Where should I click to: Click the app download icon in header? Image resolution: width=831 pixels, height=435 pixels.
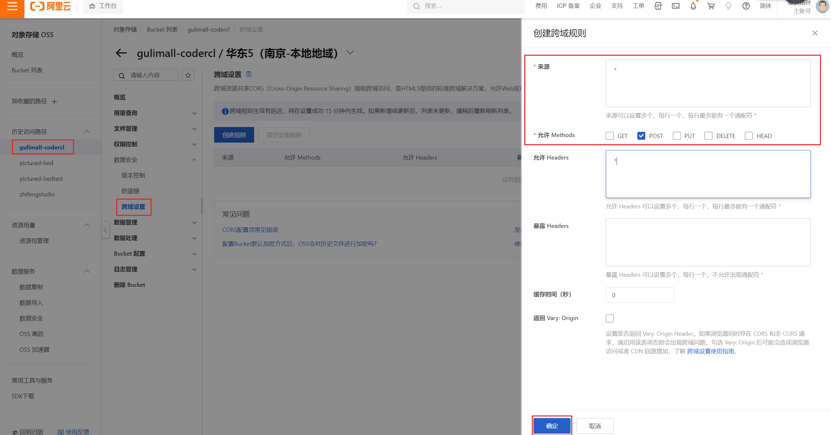pos(658,6)
